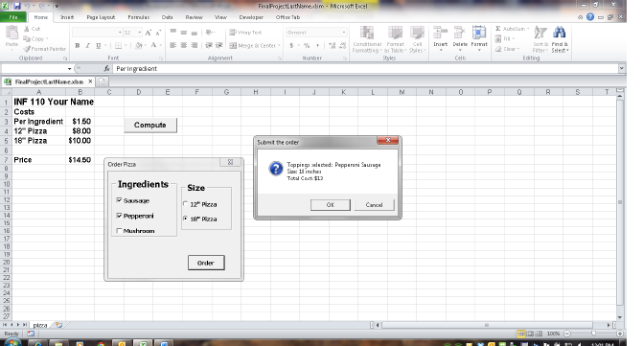Viewport: 643px width, 346px height.
Task: Switch to Normal view in status bar
Action: [521, 334]
